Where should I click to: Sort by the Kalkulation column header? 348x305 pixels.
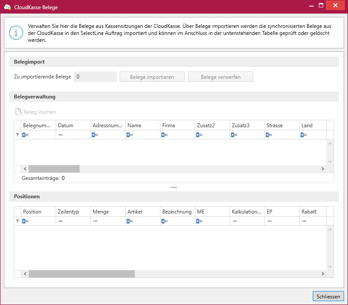[x=248, y=211]
